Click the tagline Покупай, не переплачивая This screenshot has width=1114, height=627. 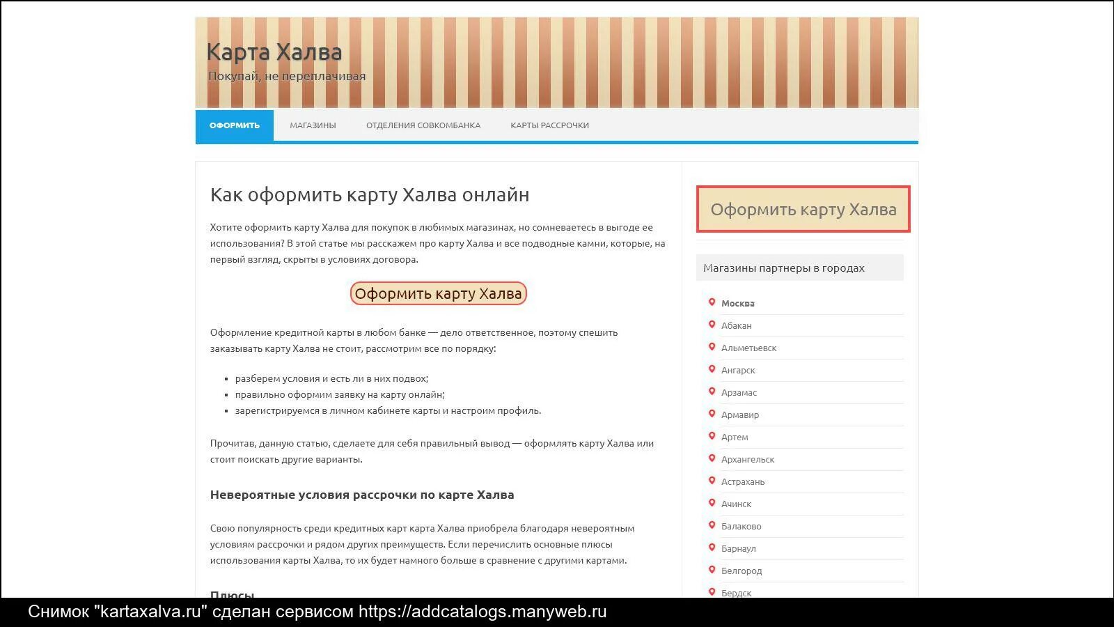pyautogui.click(x=287, y=77)
